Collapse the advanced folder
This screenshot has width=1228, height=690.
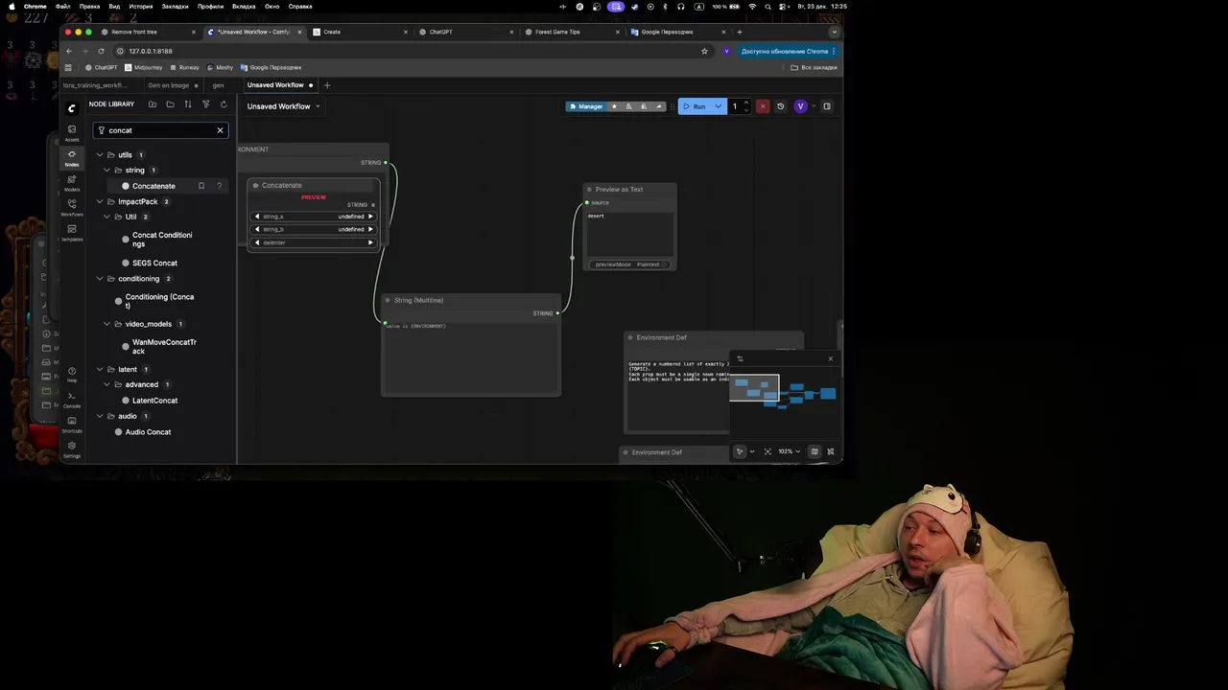[x=106, y=384]
